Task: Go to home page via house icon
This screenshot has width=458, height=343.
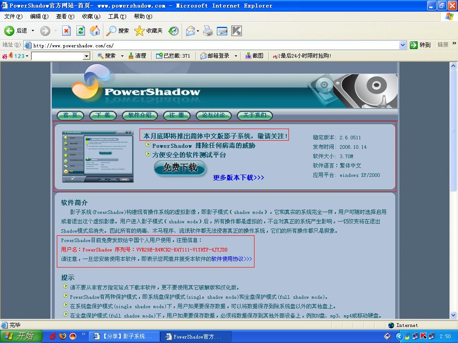Action: point(95,31)
